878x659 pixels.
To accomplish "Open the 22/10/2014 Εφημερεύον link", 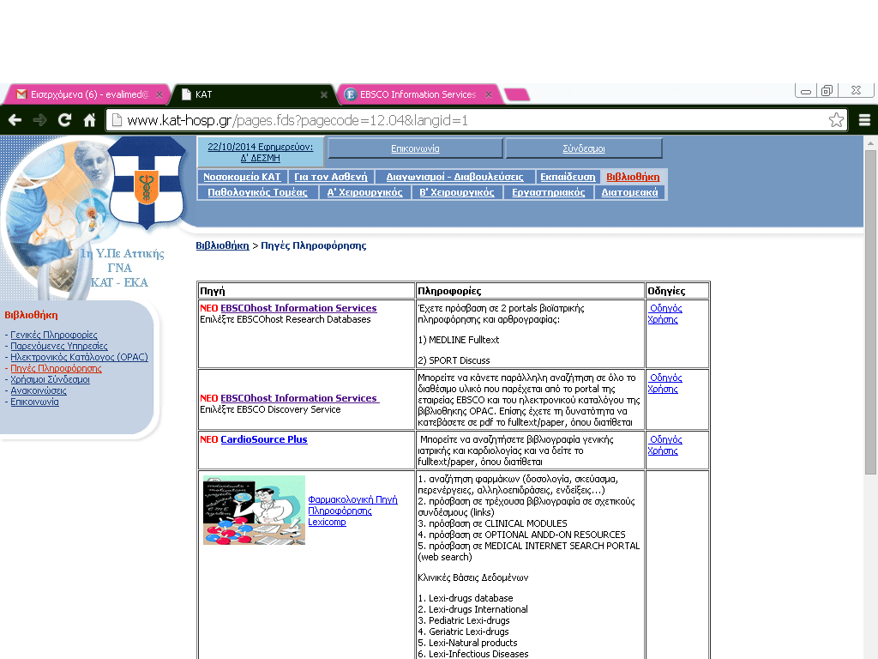I will click(x=261, y=152).
